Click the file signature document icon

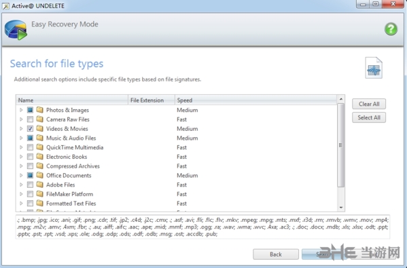point(374,68)
